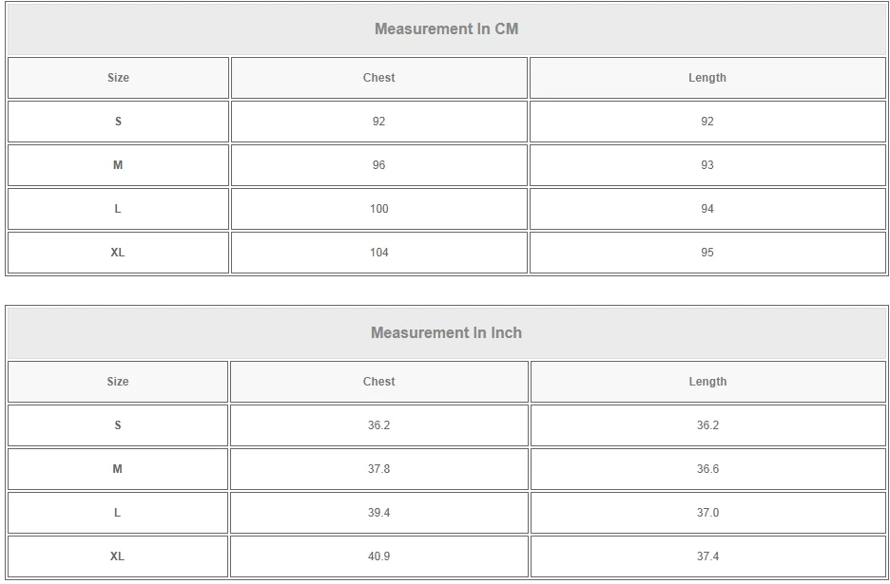The image size is (890, 584).
Task: Select the length value 93 for size M
Action: coord(706,165)
